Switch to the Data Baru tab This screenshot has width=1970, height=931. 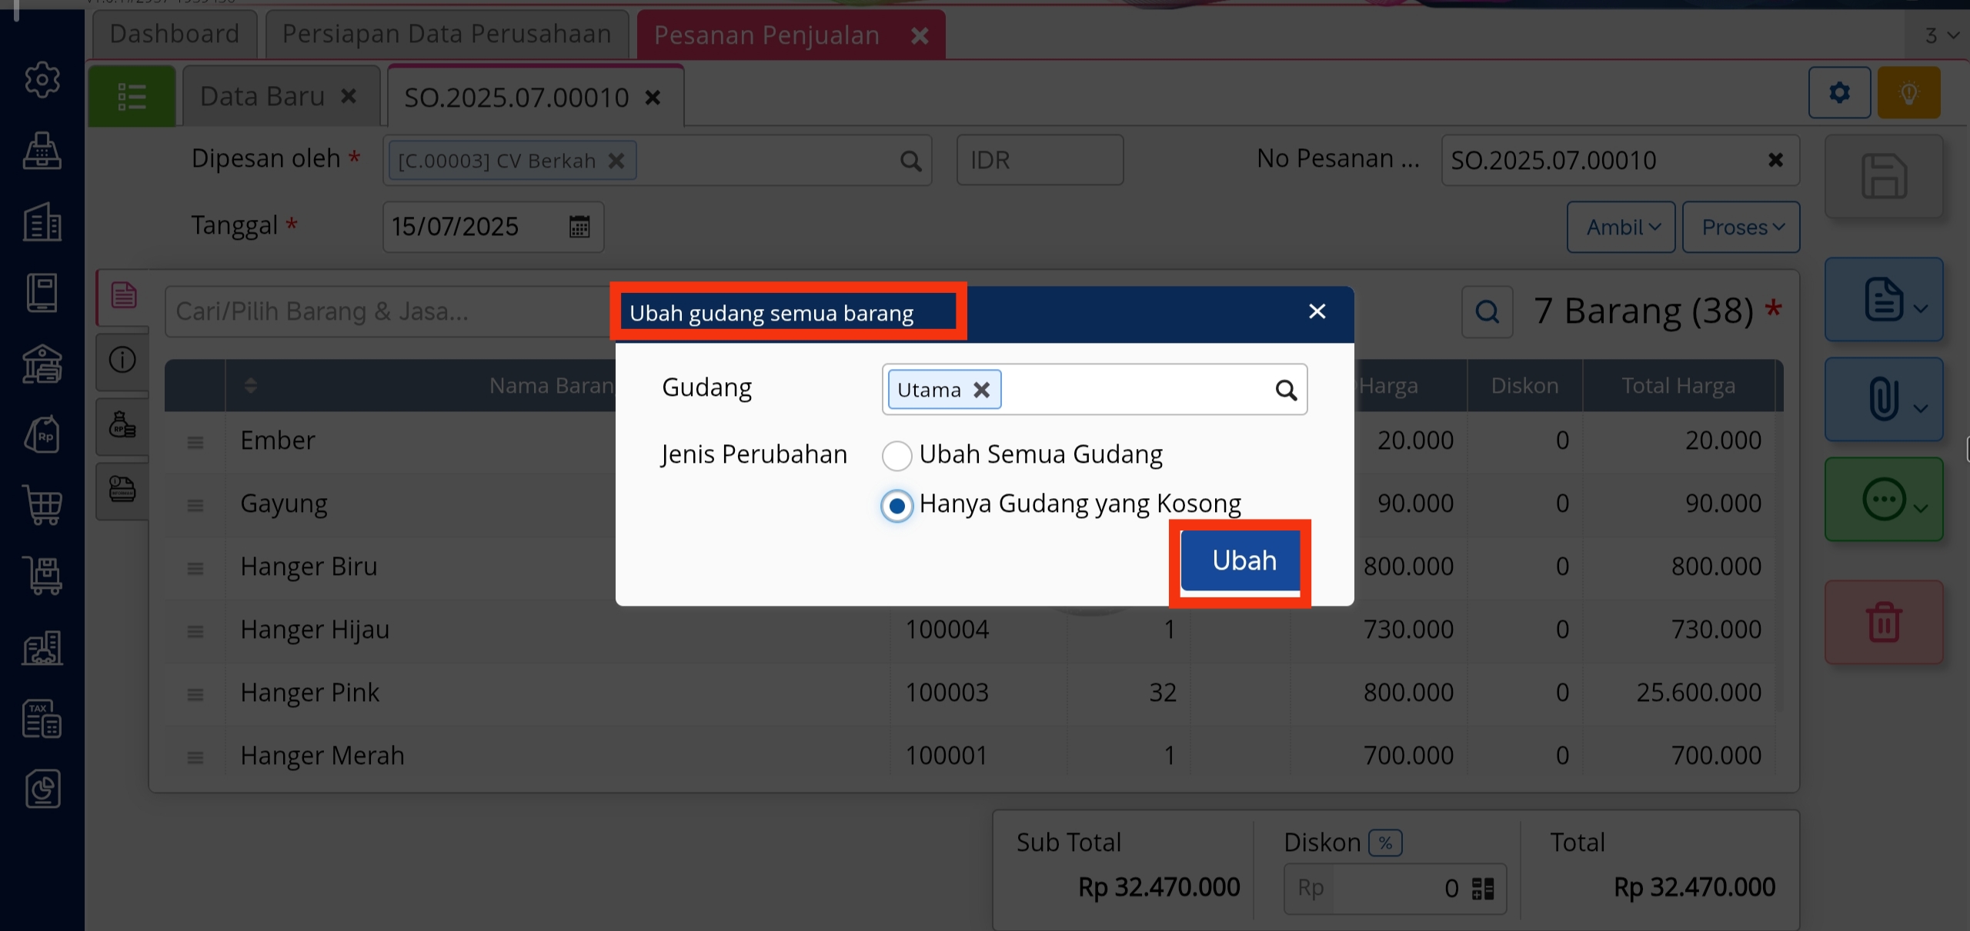(x=262, y=97)
